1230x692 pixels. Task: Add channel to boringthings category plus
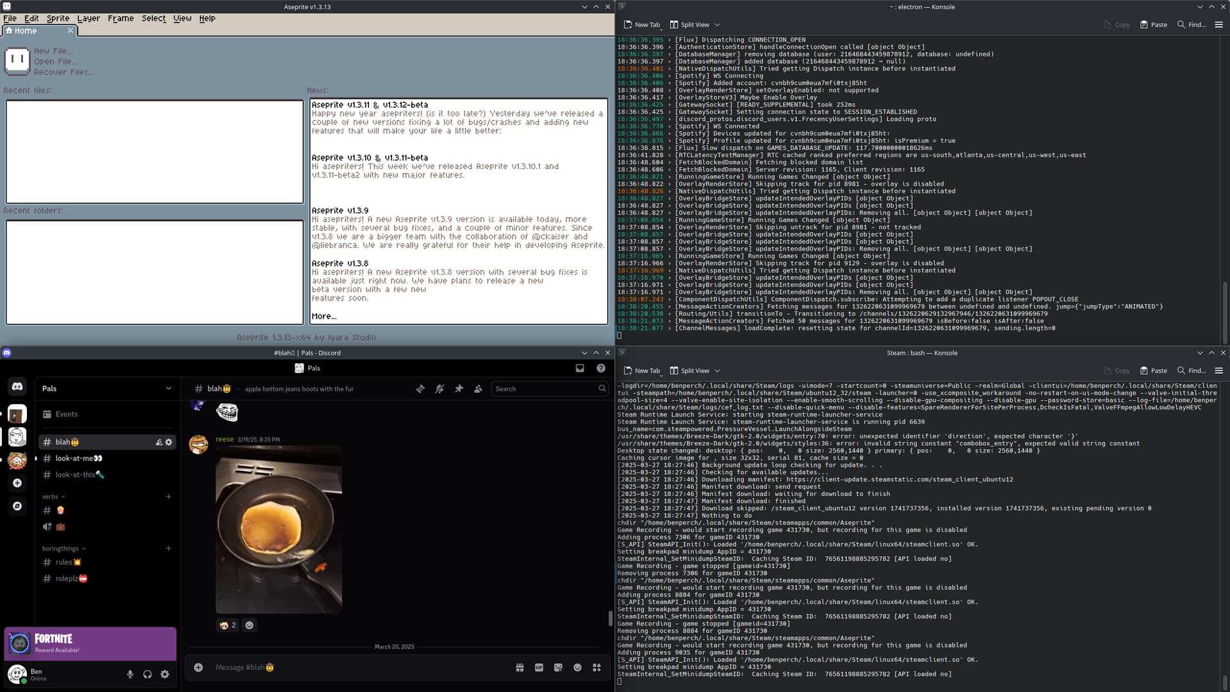pyautogui.click(x=168, y=548)
